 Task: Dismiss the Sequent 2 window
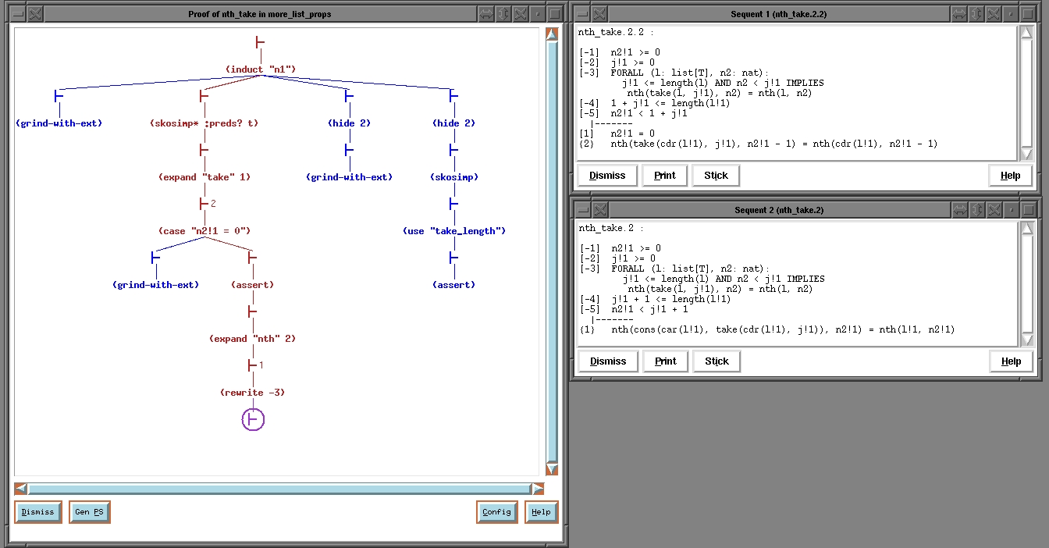[607, 361]
